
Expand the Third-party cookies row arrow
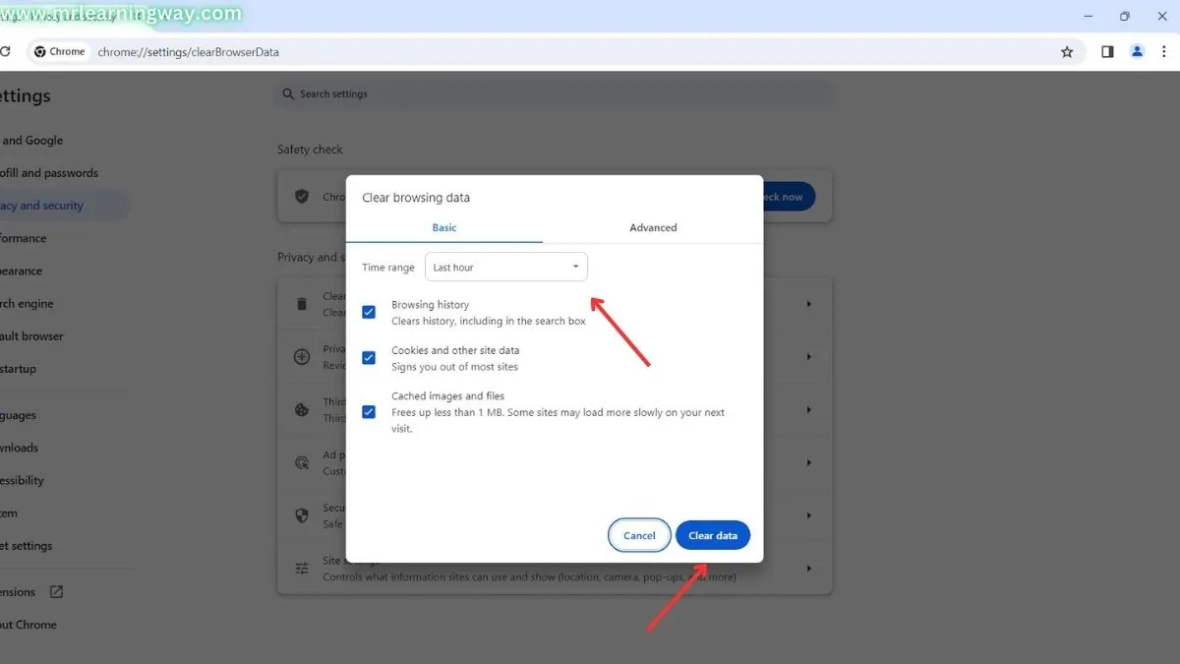[808, 409]
